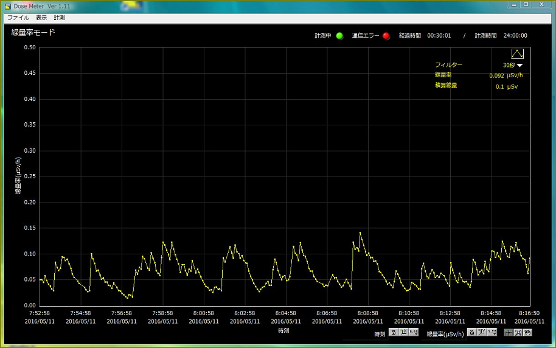Click the green 計測中 status indicator

pyautogui.click(x=339, y=36)
